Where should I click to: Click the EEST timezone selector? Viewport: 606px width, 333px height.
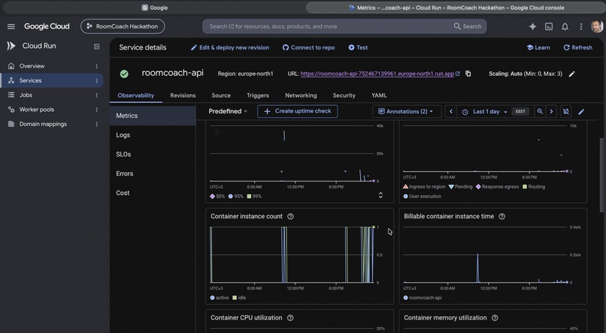[520, 112]
